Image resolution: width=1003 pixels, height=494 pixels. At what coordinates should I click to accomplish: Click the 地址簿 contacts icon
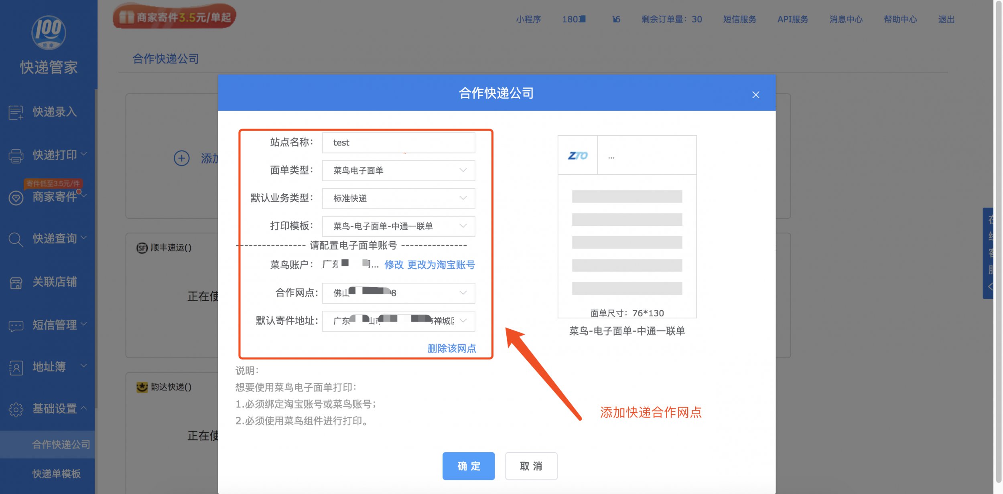16,368
